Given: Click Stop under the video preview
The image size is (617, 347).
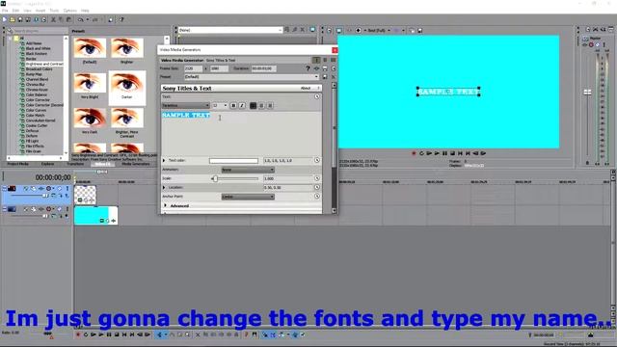Looking at the screenshot, I should tap(452, 153).
